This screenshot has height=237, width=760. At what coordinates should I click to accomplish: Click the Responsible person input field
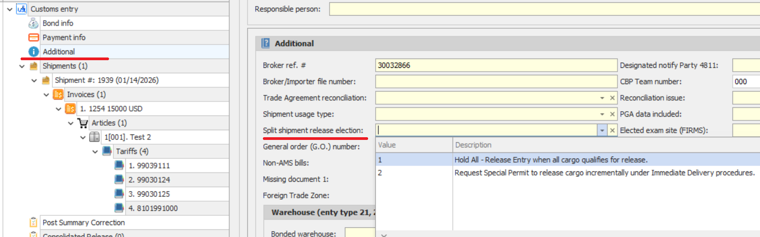542,9
